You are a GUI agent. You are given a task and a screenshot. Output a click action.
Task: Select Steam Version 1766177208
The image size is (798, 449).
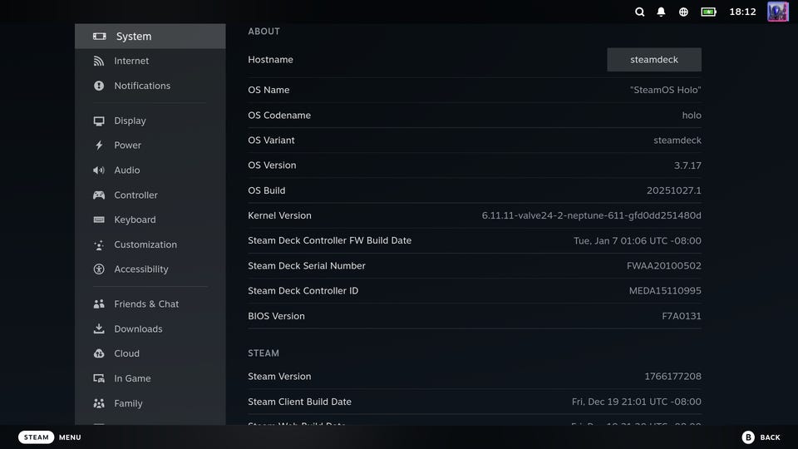point(672,376)
